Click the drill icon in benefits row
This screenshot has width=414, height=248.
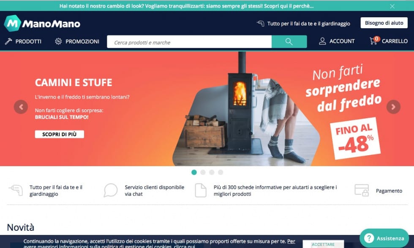[16, 190]
